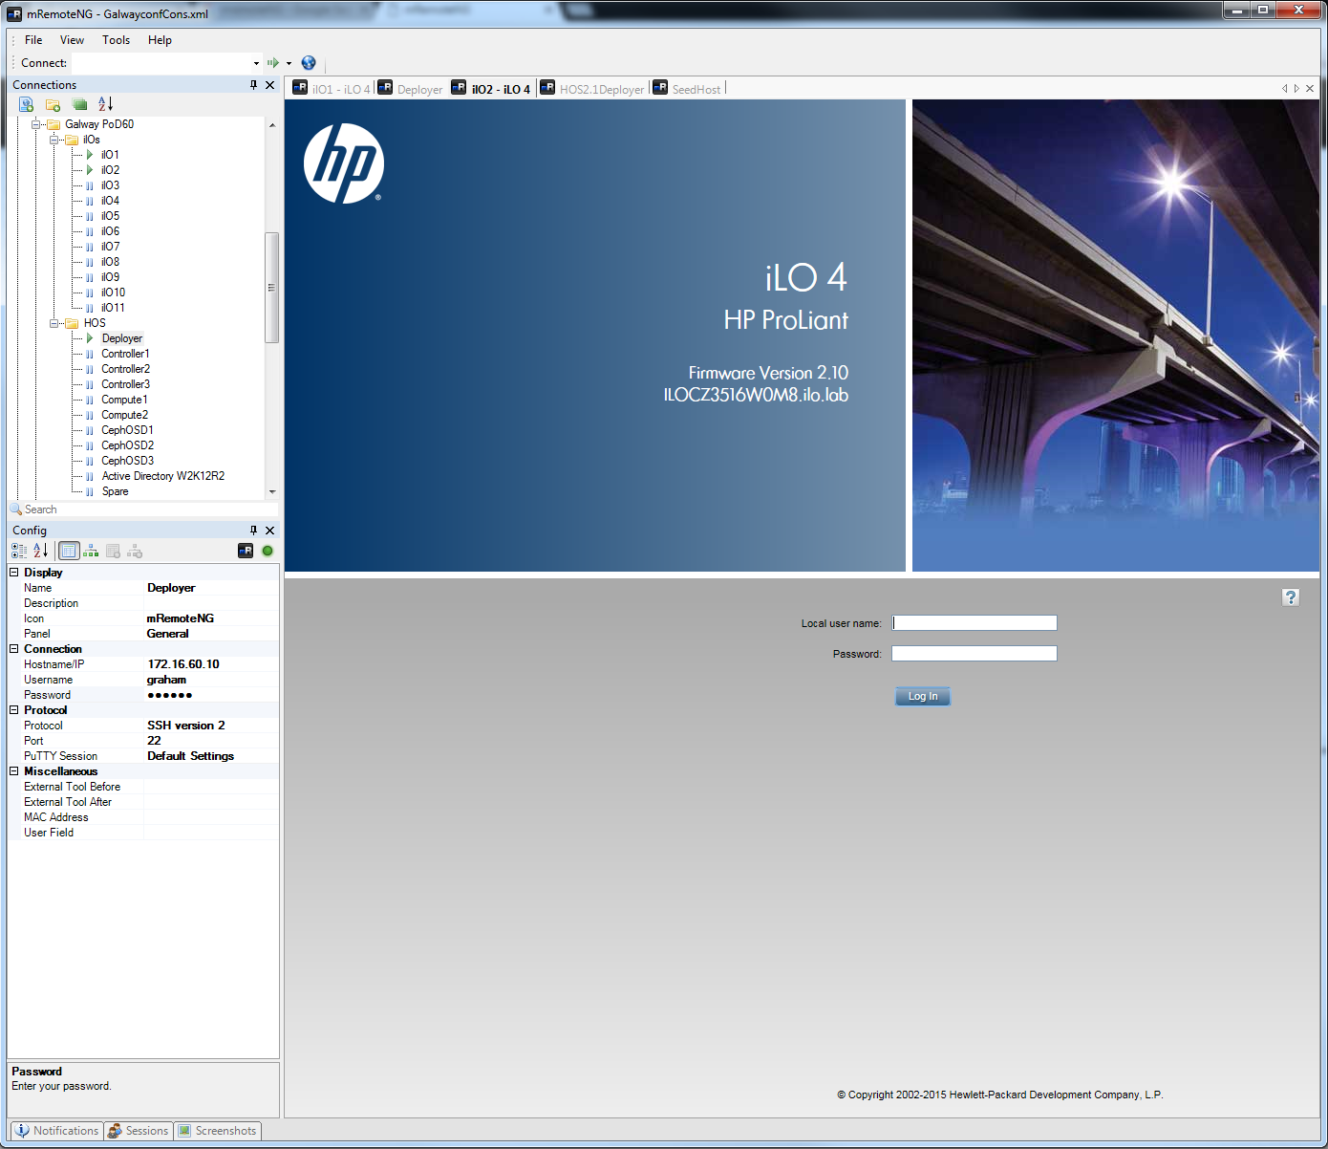Open the File menu
The width and height of the screenshot is (1328, 1149).
(x=33, y=40)
